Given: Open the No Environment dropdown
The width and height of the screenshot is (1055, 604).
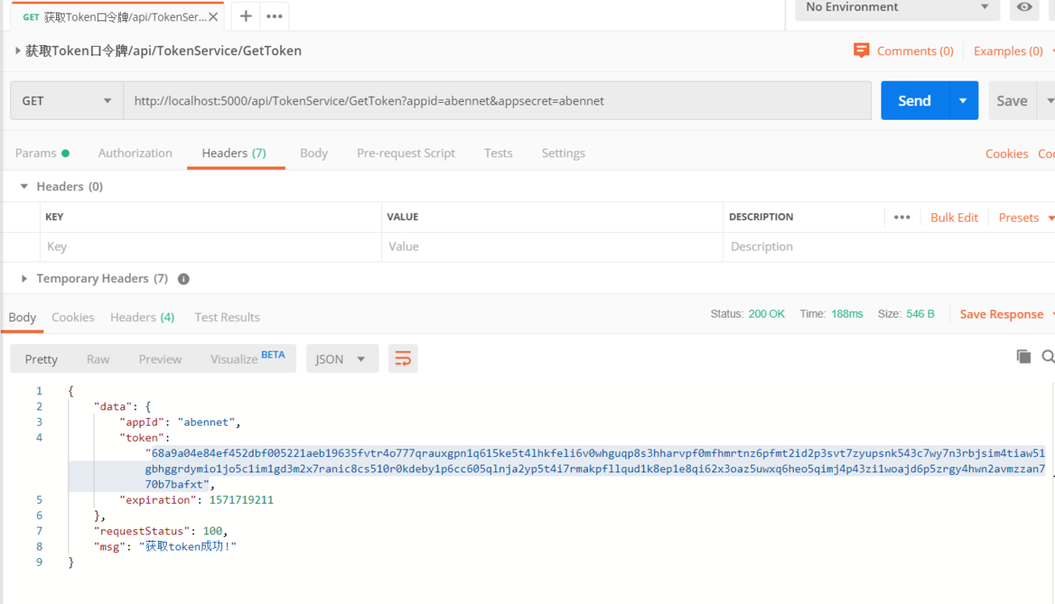Looking at the screenshot, I should point(897,8).
